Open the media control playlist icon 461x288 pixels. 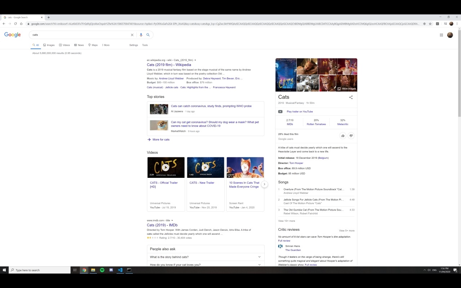pyautogui.click(x=445, y=24)
